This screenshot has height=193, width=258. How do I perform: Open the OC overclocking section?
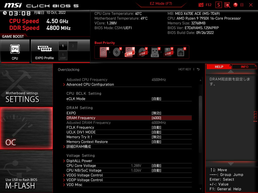[26, 128]
